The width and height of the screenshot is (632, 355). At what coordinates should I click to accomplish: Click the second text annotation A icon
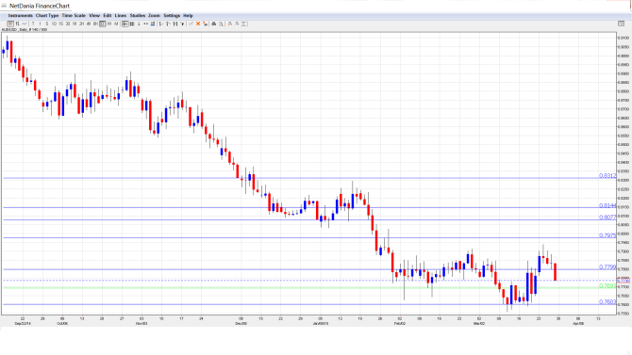[237, 24]
